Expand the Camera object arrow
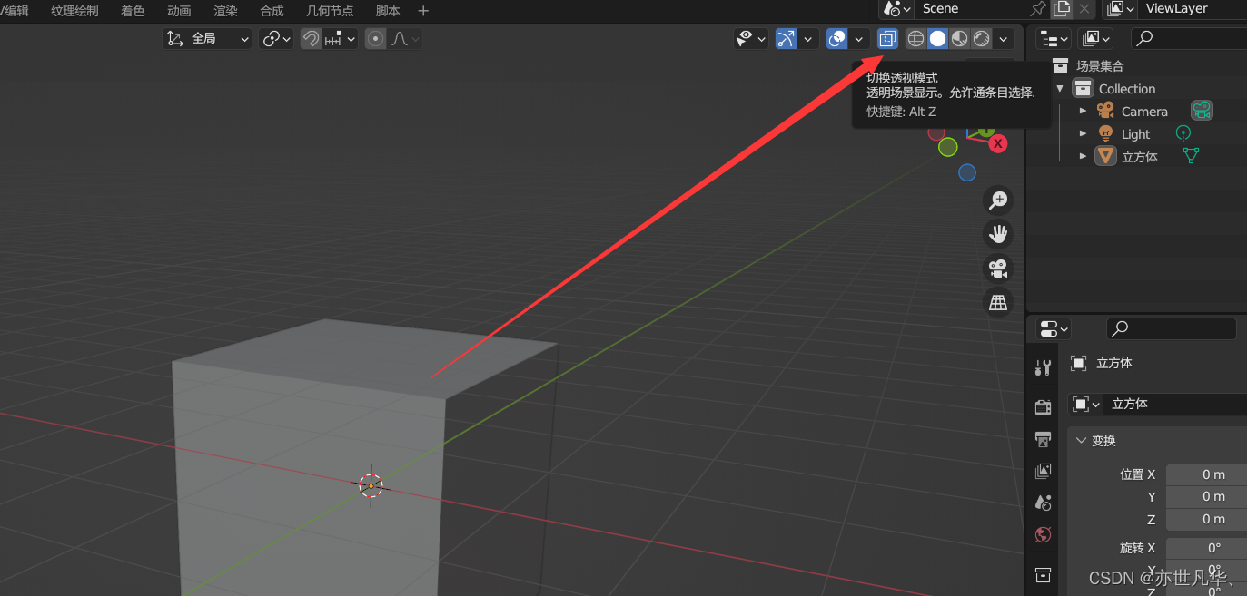Image resolution: width=1247 pixels, height=596 pixels. click(1083, 111)
